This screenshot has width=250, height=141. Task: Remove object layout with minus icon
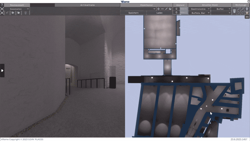(x=162, y=9)
